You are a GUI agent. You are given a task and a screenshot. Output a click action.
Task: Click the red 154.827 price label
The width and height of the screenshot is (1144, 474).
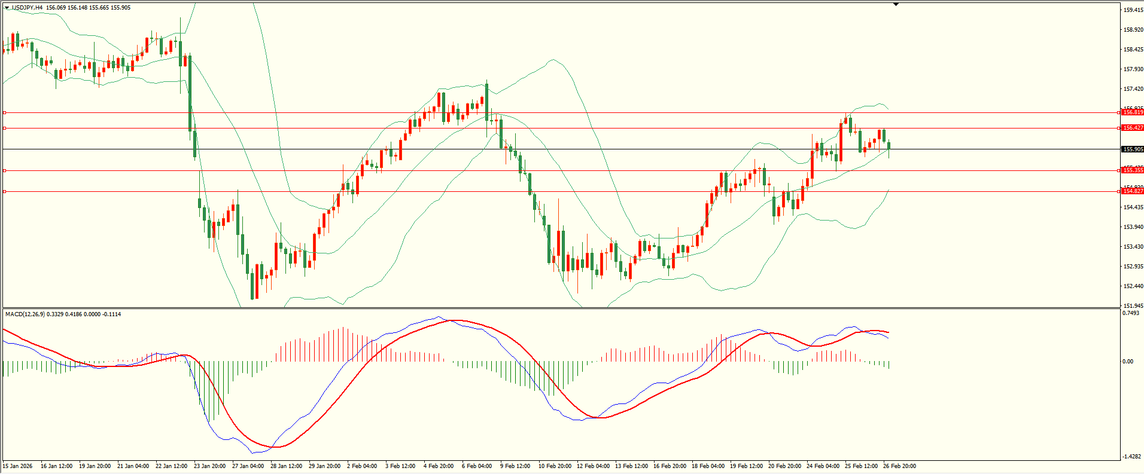click(x=1132, y=191)
